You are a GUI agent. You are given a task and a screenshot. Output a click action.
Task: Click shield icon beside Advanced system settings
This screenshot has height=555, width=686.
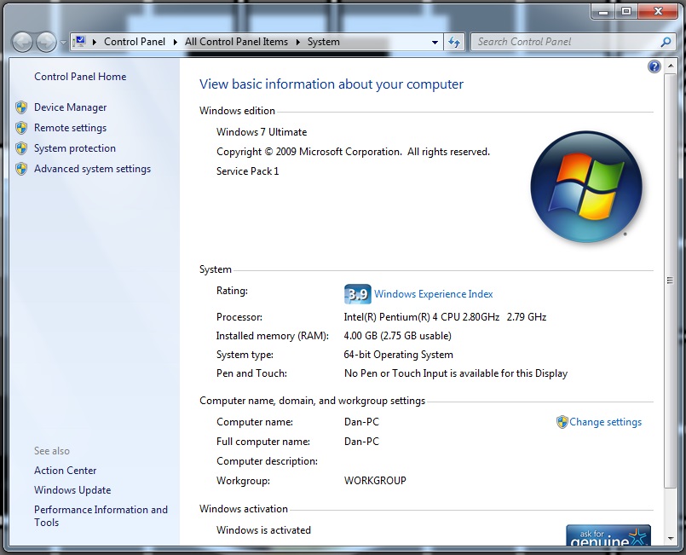[21, 169]
